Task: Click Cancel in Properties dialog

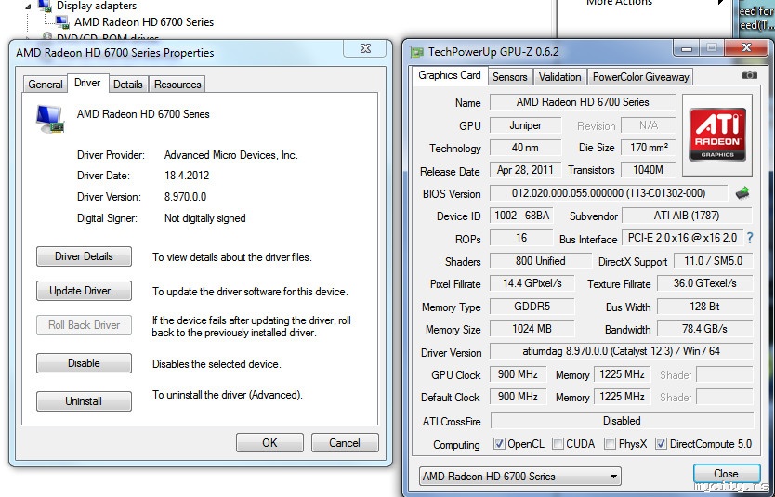Action: 345,443
